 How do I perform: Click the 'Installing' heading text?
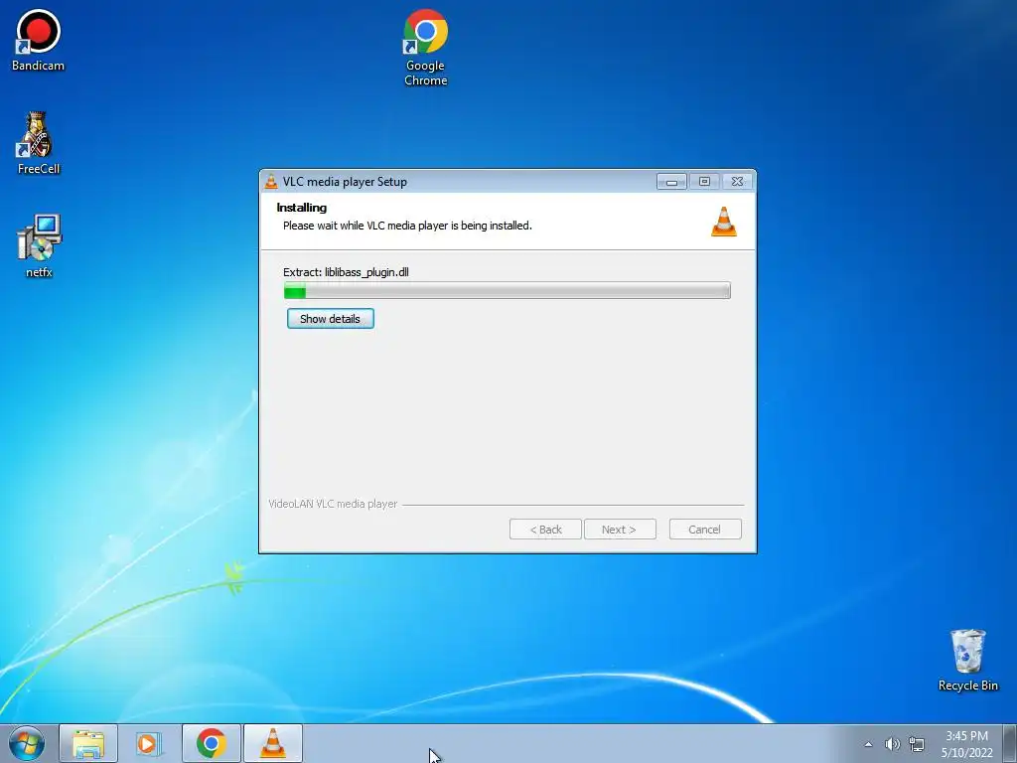pyautogui.click(x=302, y=208)
